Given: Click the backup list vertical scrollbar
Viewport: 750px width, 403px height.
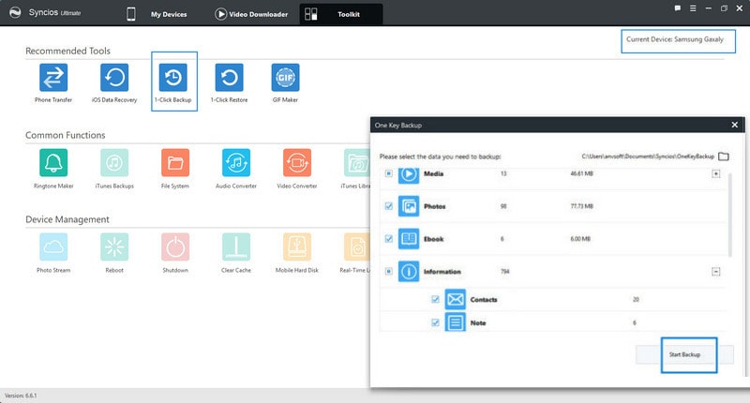Looking at the screenshot, I should pos(730,216).
